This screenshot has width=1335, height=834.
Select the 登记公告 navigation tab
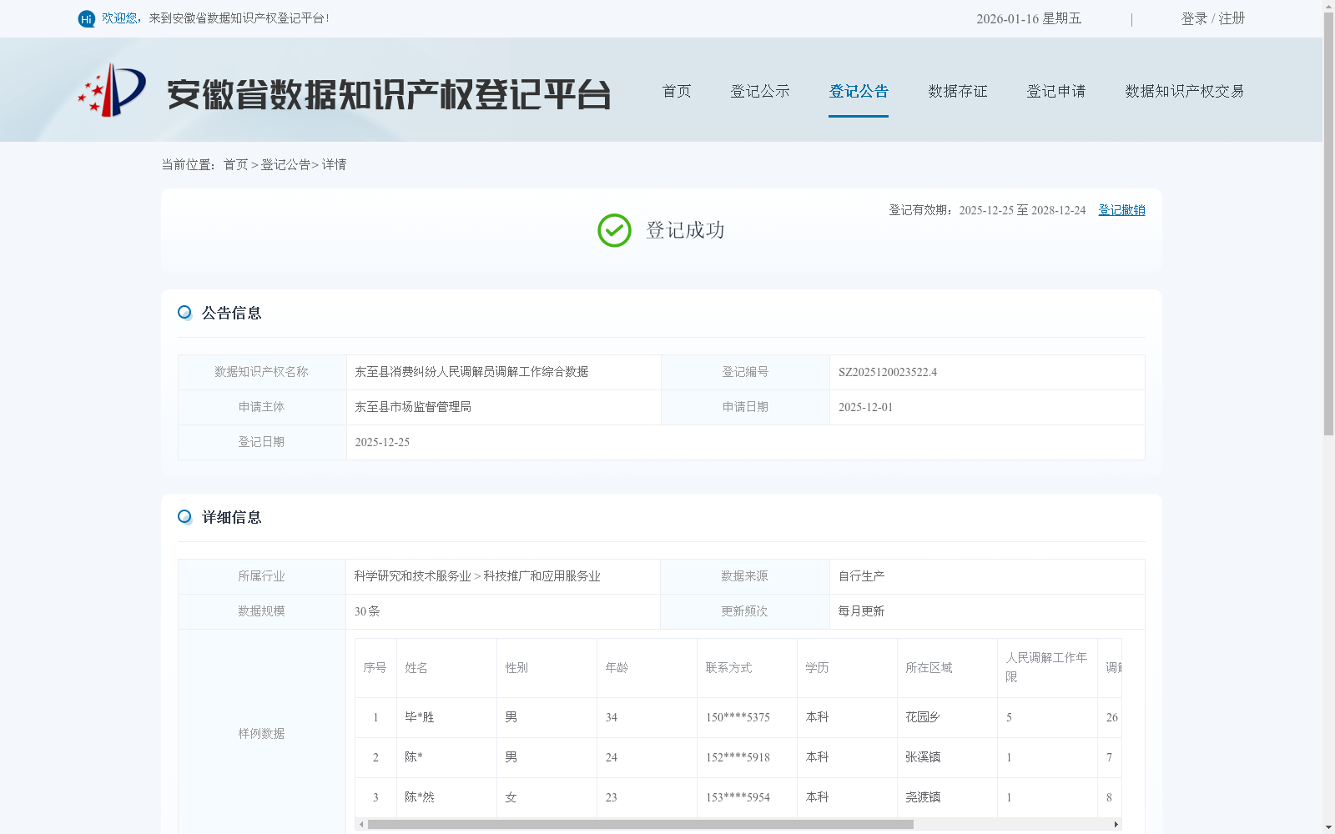[x=859, y=91]
